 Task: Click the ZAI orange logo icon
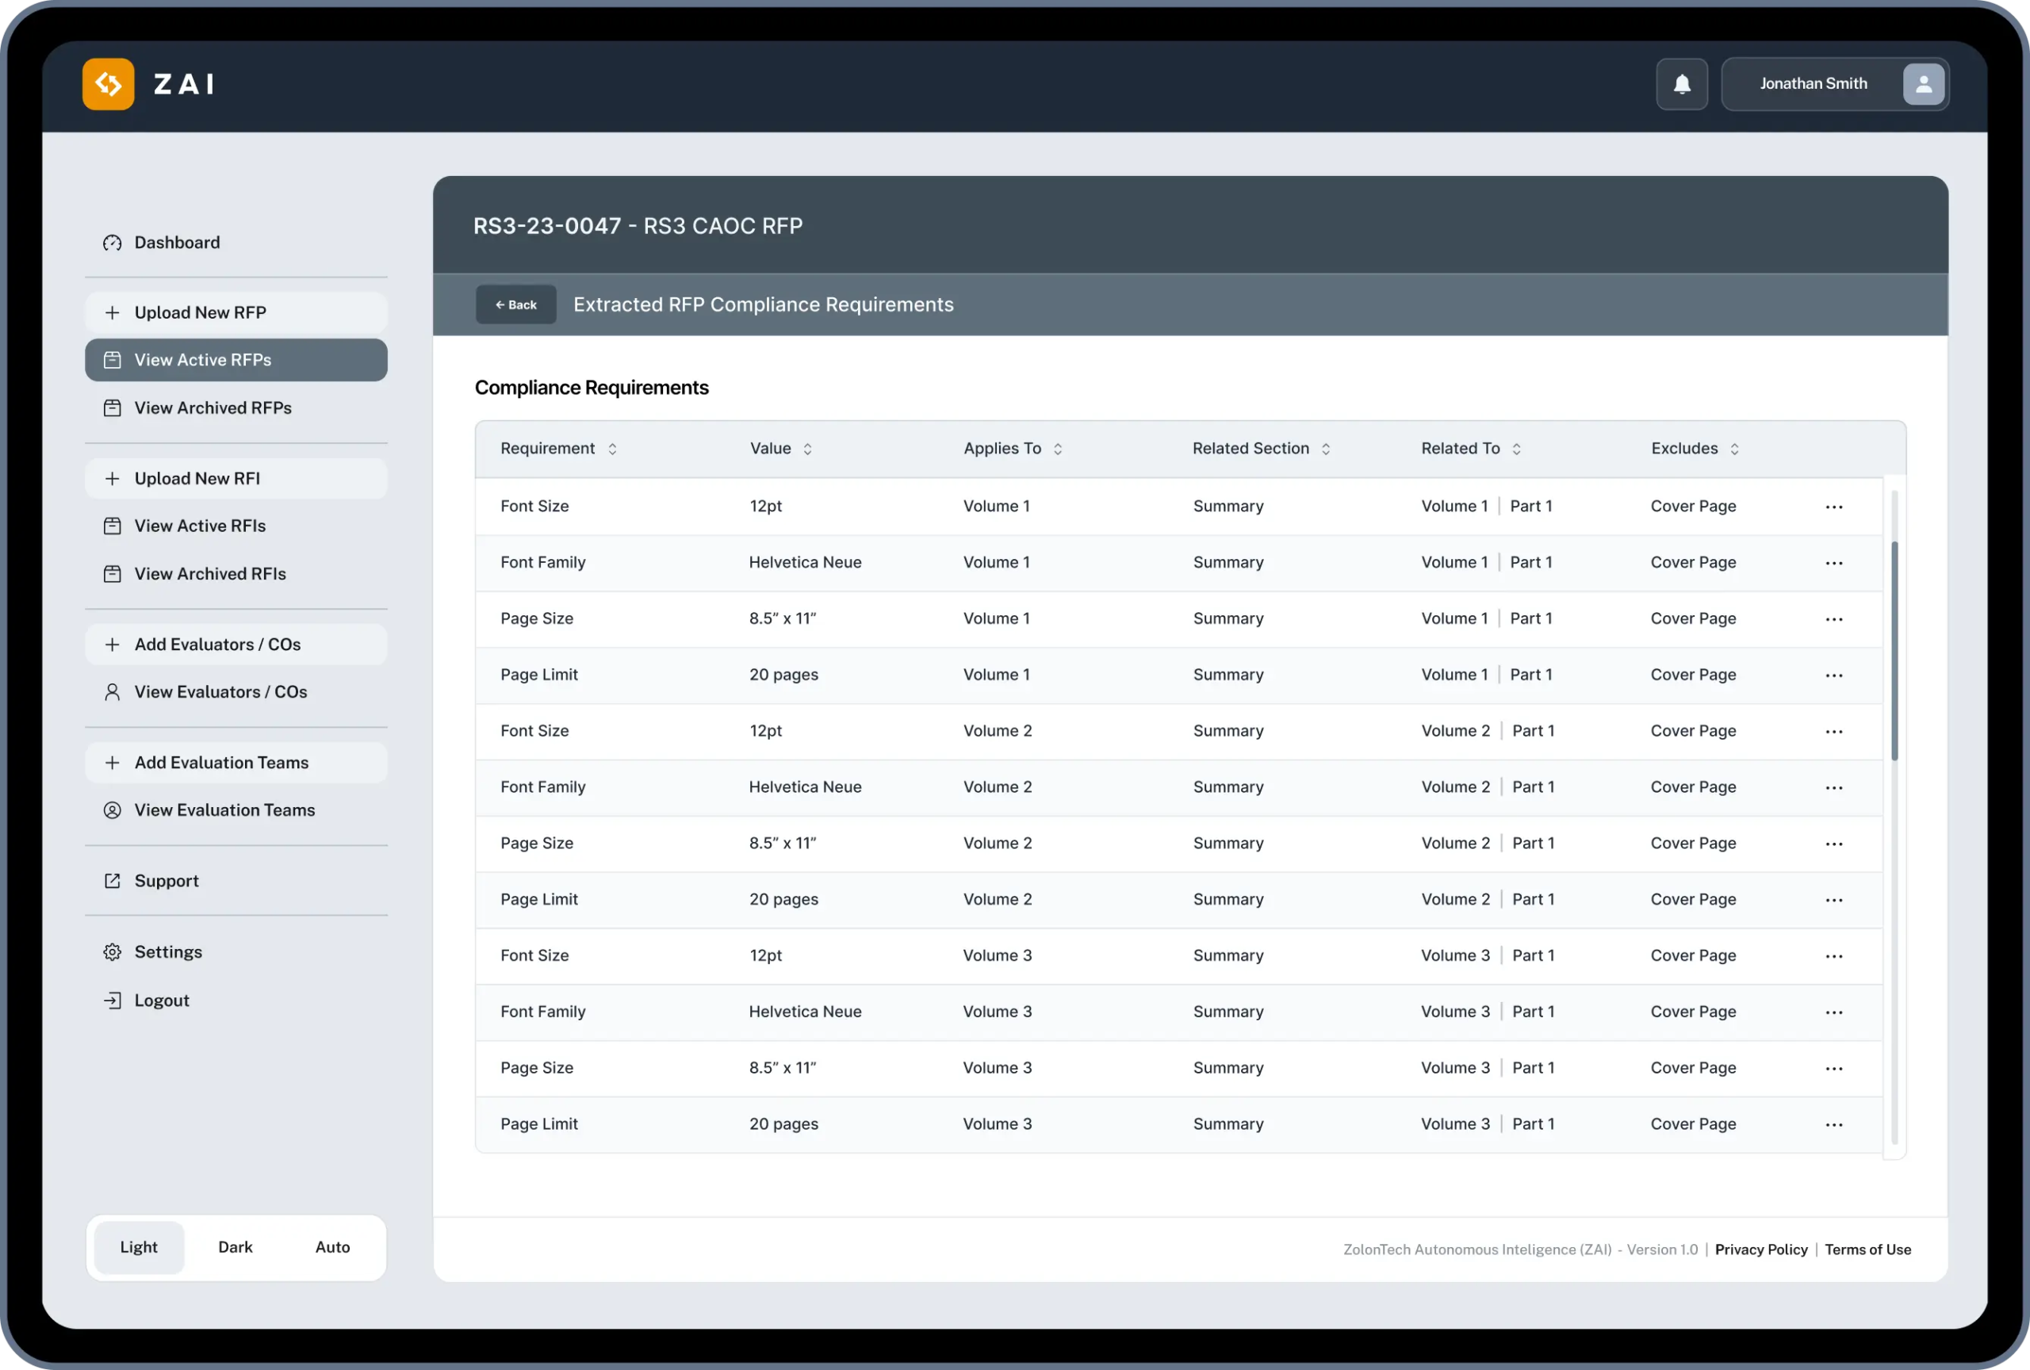tap(109, 84)
